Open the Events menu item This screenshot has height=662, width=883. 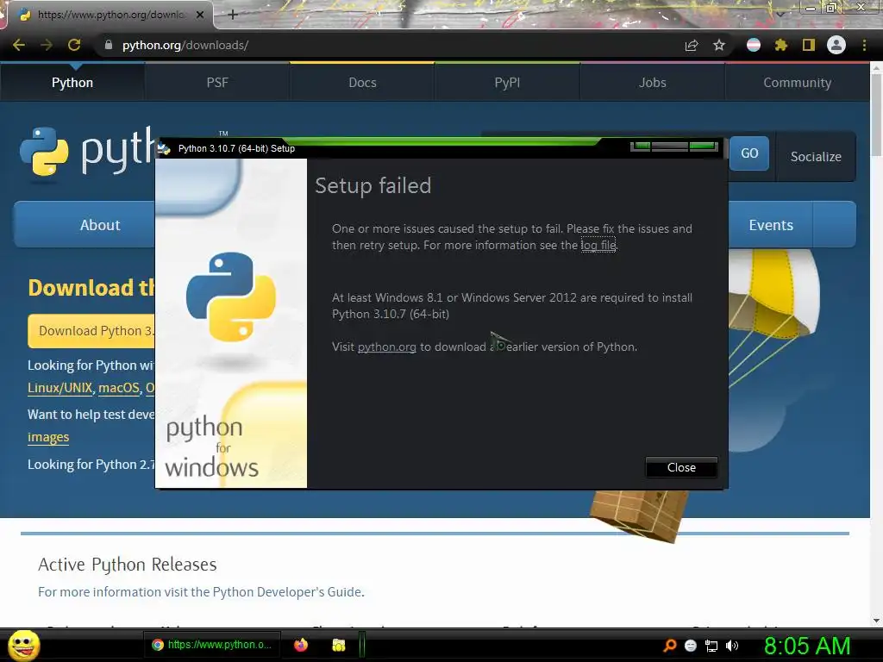tap(771, 225)
